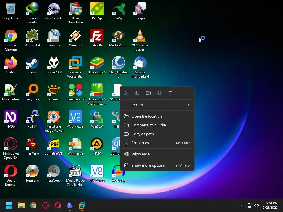The height and width of the screenshot is (212, 283).
Task: Click the ImgBurn desktop shortcut
Action: pos(32,173)
